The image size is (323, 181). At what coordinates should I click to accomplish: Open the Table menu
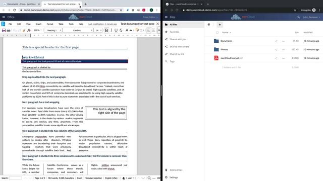pos(61,24)
